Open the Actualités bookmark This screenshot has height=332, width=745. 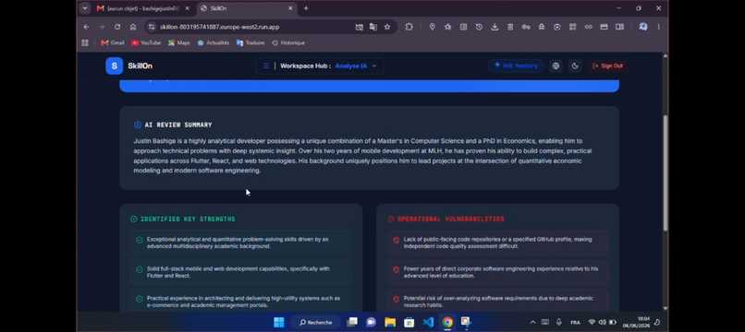coord(214,42)
